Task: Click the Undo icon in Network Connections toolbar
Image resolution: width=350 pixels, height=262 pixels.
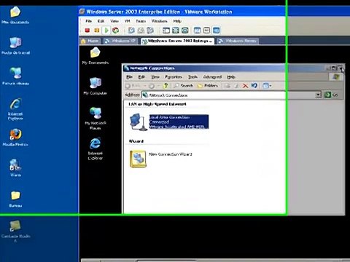Action: pyautogui.click(x=254, y=85)
